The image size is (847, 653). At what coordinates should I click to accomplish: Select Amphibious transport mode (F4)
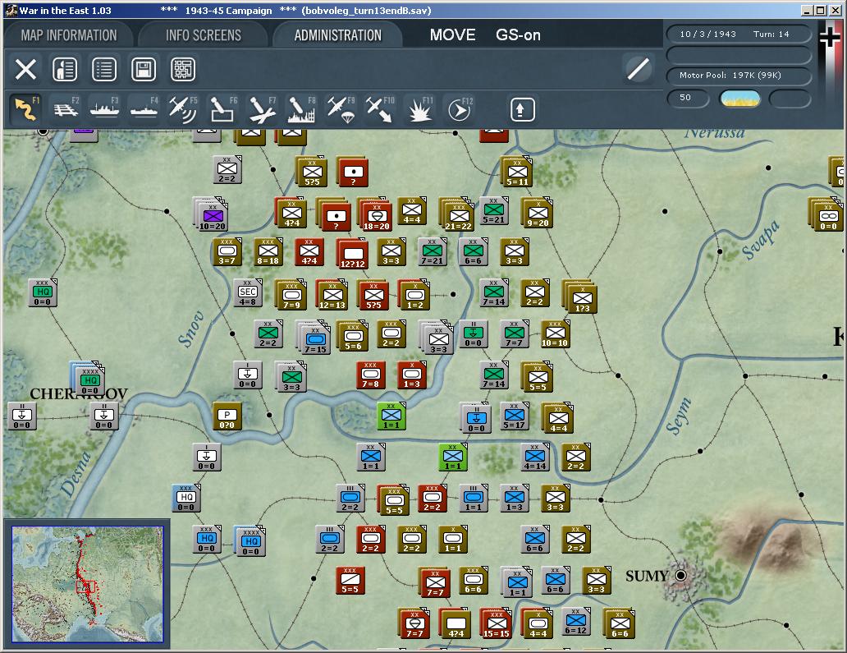tap(144, 108)
